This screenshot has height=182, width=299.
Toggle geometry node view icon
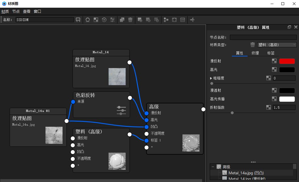[192, 20]
